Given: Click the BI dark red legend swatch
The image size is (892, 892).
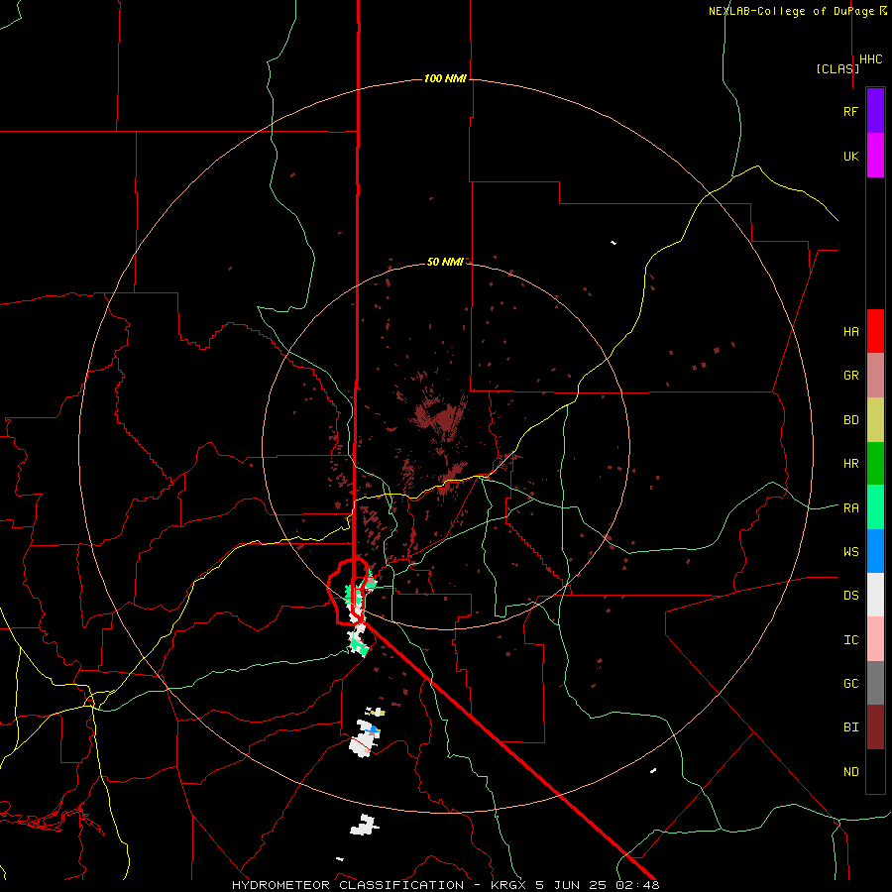Looking at the screenshot, I should [x=875, y=727].
